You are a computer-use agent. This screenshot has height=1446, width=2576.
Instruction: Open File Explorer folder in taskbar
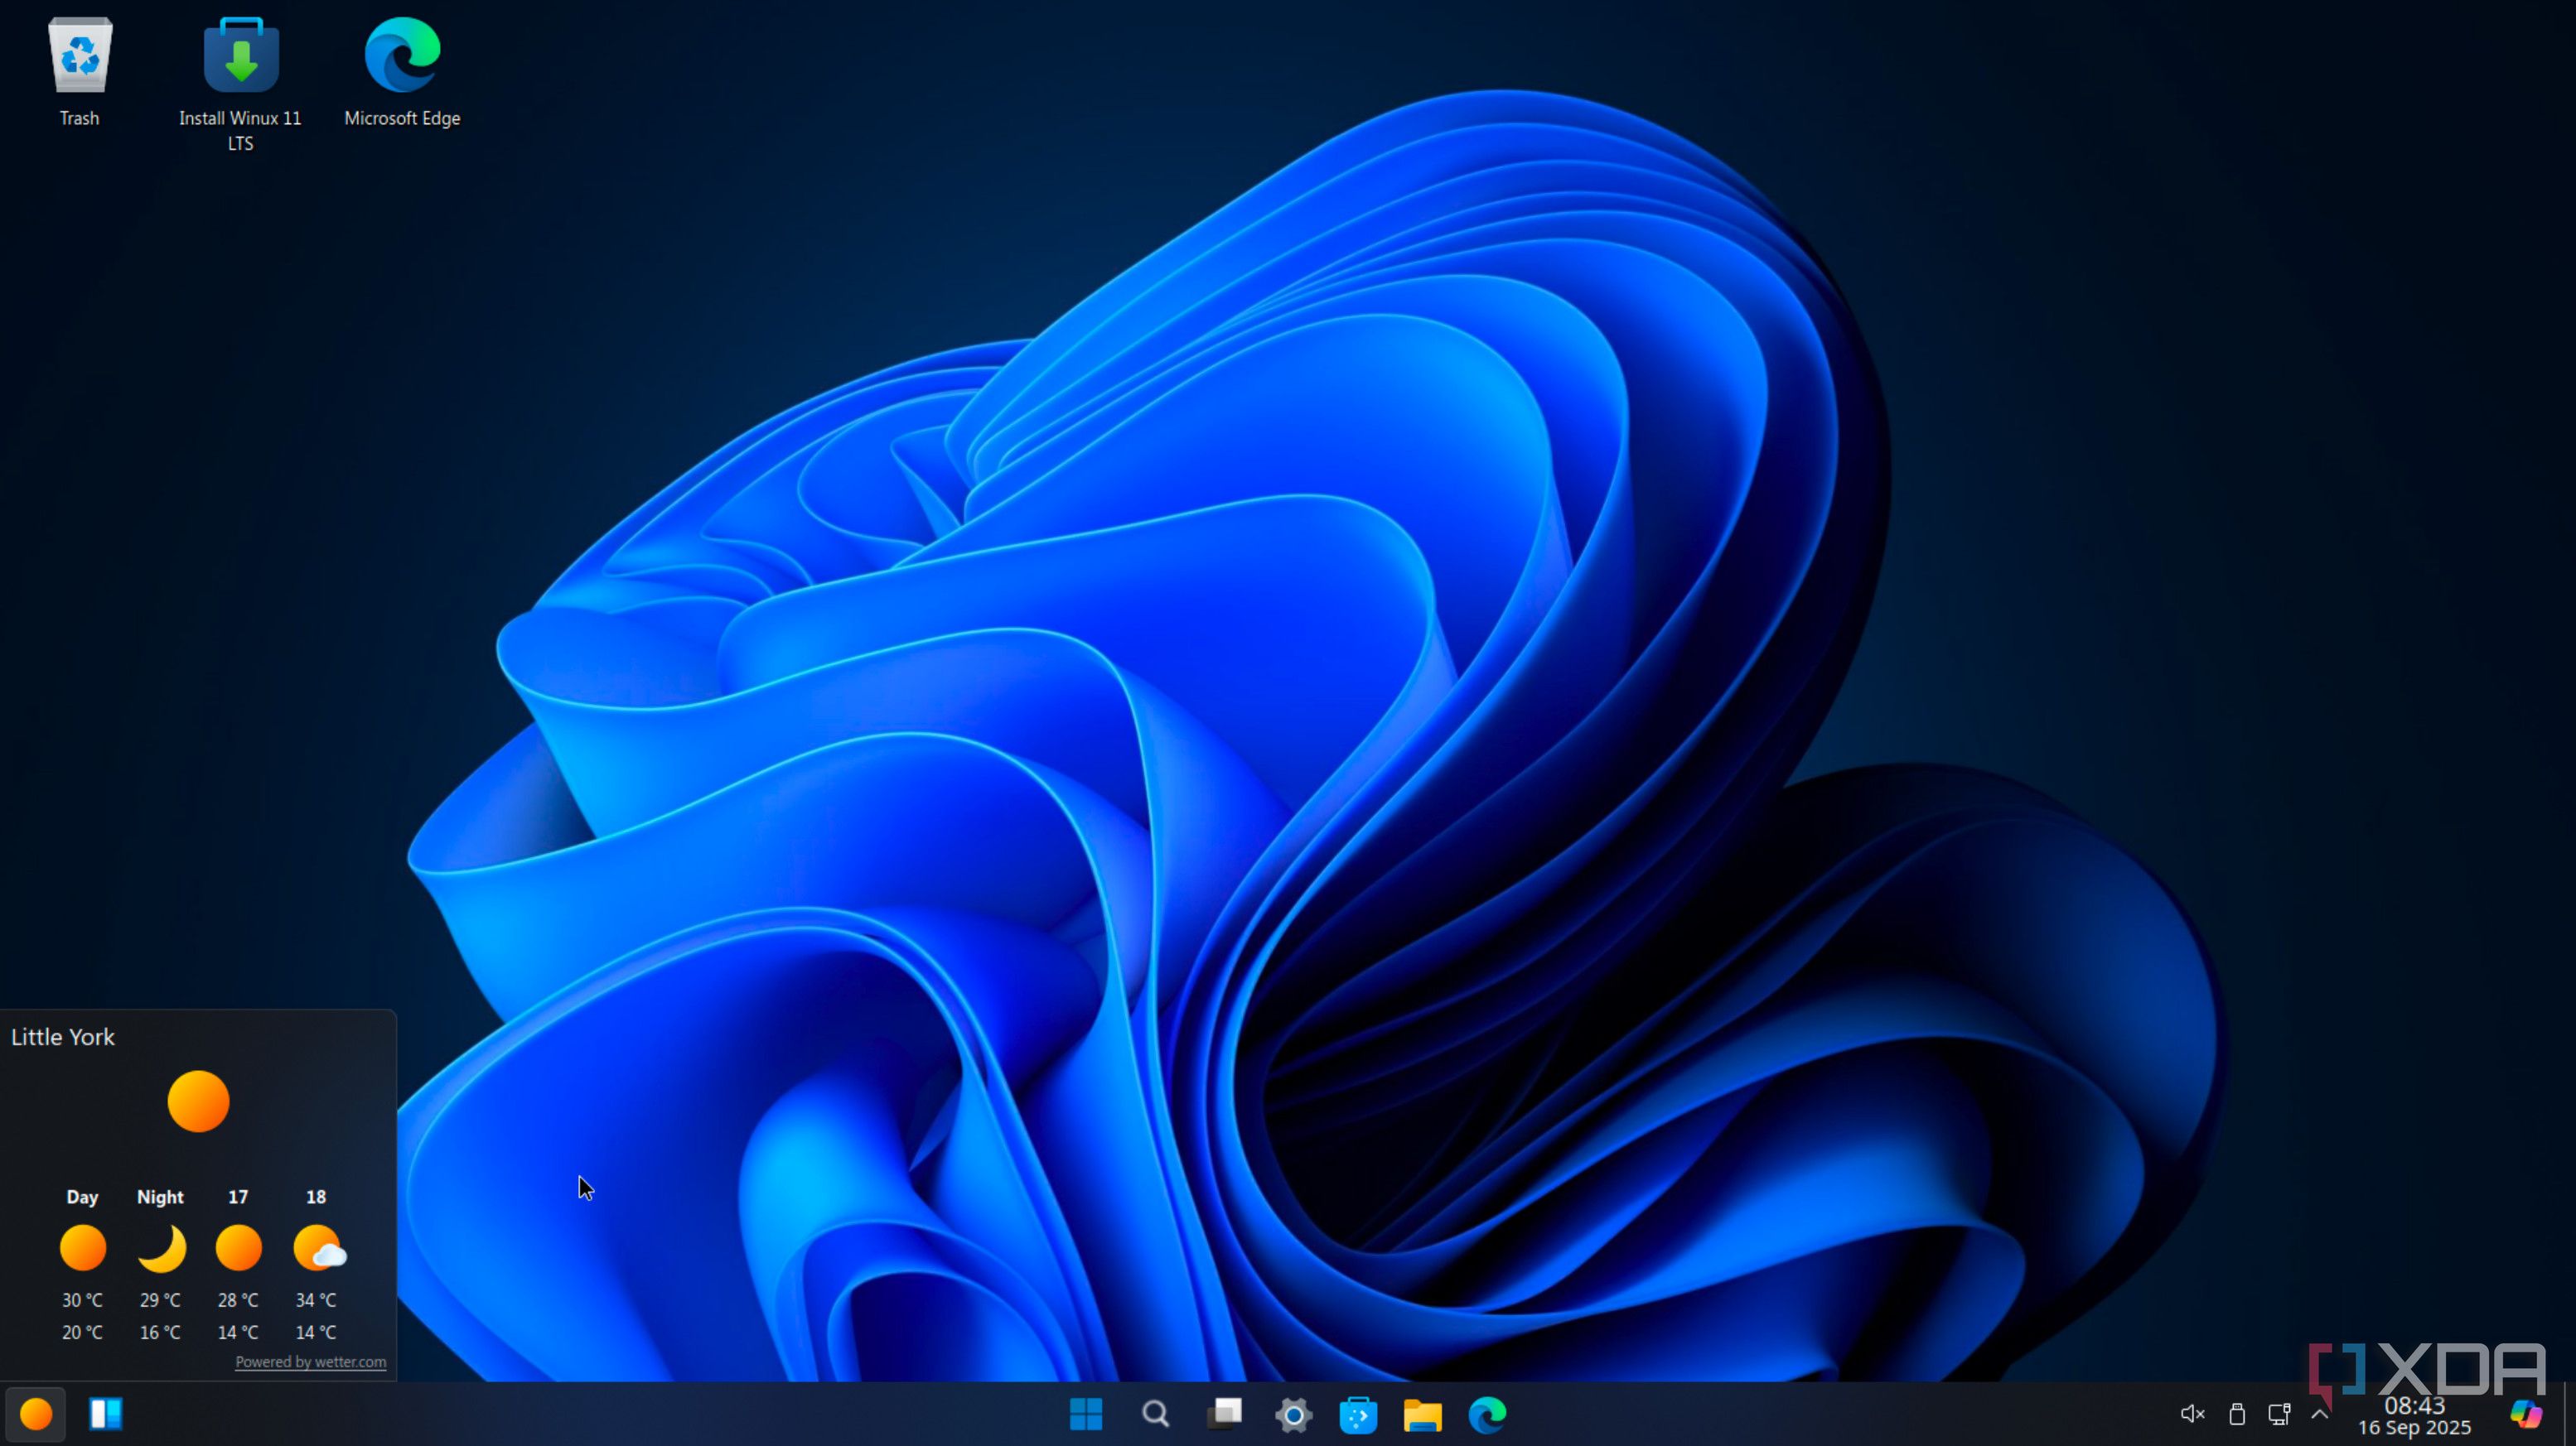[x=1422, y=1414]
